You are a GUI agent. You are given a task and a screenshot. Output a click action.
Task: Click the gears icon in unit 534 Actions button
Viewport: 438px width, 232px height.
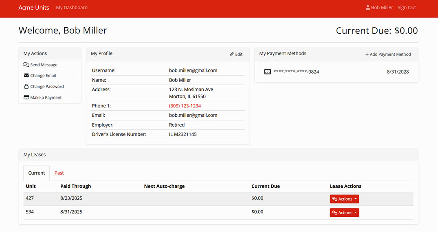pos(335,213)
